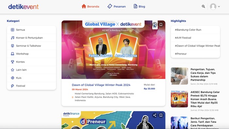Share the dPreneur event card
The width and height of the screenshot is (229, 129).
[x=155, y=115]
